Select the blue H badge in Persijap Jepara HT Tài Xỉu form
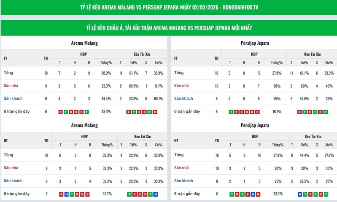This screenshot has height=202, width=337. pyautogui.click(x=300, y=194)
